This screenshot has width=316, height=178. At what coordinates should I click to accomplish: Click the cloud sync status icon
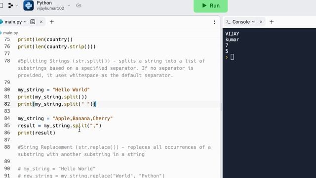79,5
